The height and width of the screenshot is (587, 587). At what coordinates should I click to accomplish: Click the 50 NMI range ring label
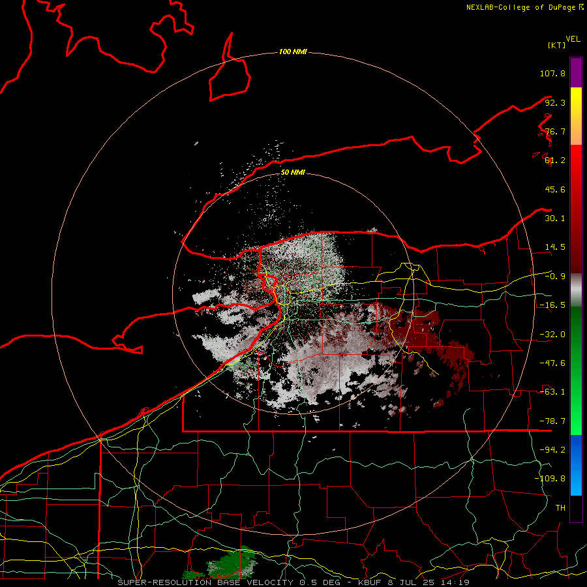coord(293,172)
